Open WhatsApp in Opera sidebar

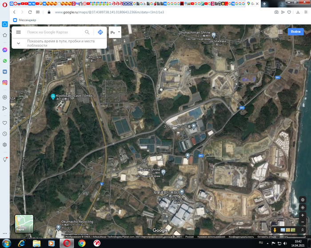pos(5,61)
